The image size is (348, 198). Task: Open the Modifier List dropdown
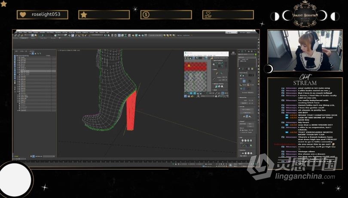(247, 57)
